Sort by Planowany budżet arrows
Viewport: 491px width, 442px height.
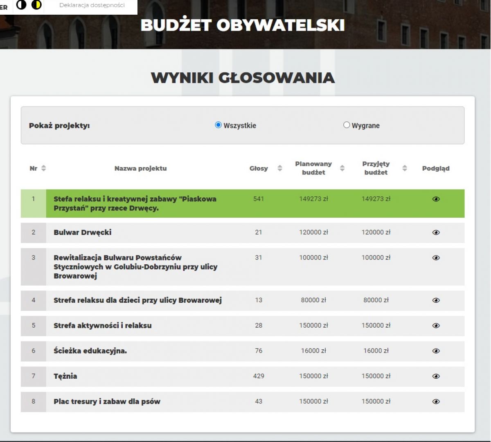click(x=342, y=168)
